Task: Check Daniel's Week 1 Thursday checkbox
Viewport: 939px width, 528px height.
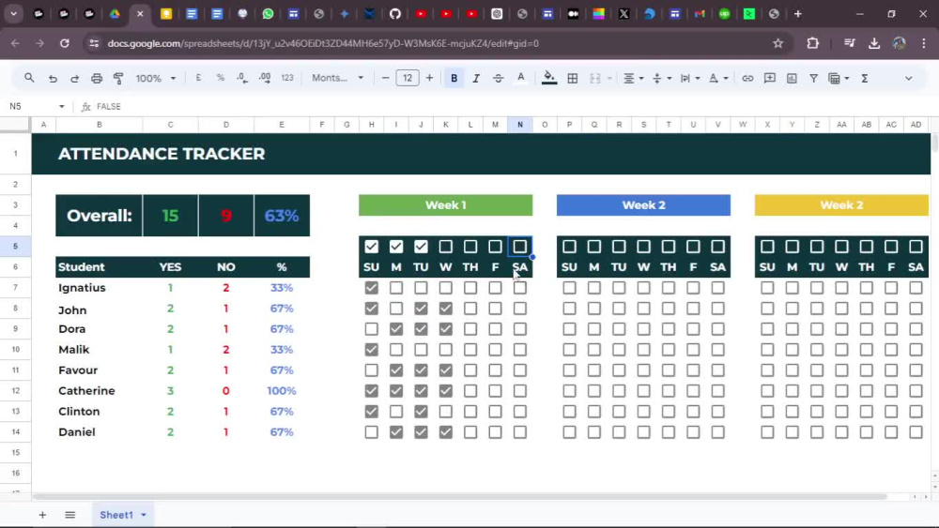Action: point(470,431)
